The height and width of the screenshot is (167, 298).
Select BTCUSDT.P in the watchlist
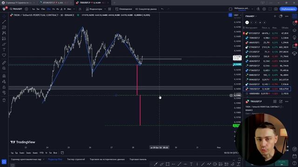click(267, 33)
